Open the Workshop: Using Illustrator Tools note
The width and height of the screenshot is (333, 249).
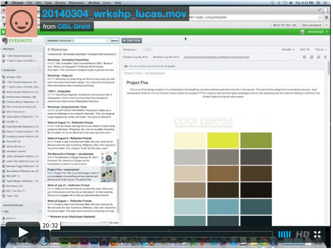click(81, 112)
